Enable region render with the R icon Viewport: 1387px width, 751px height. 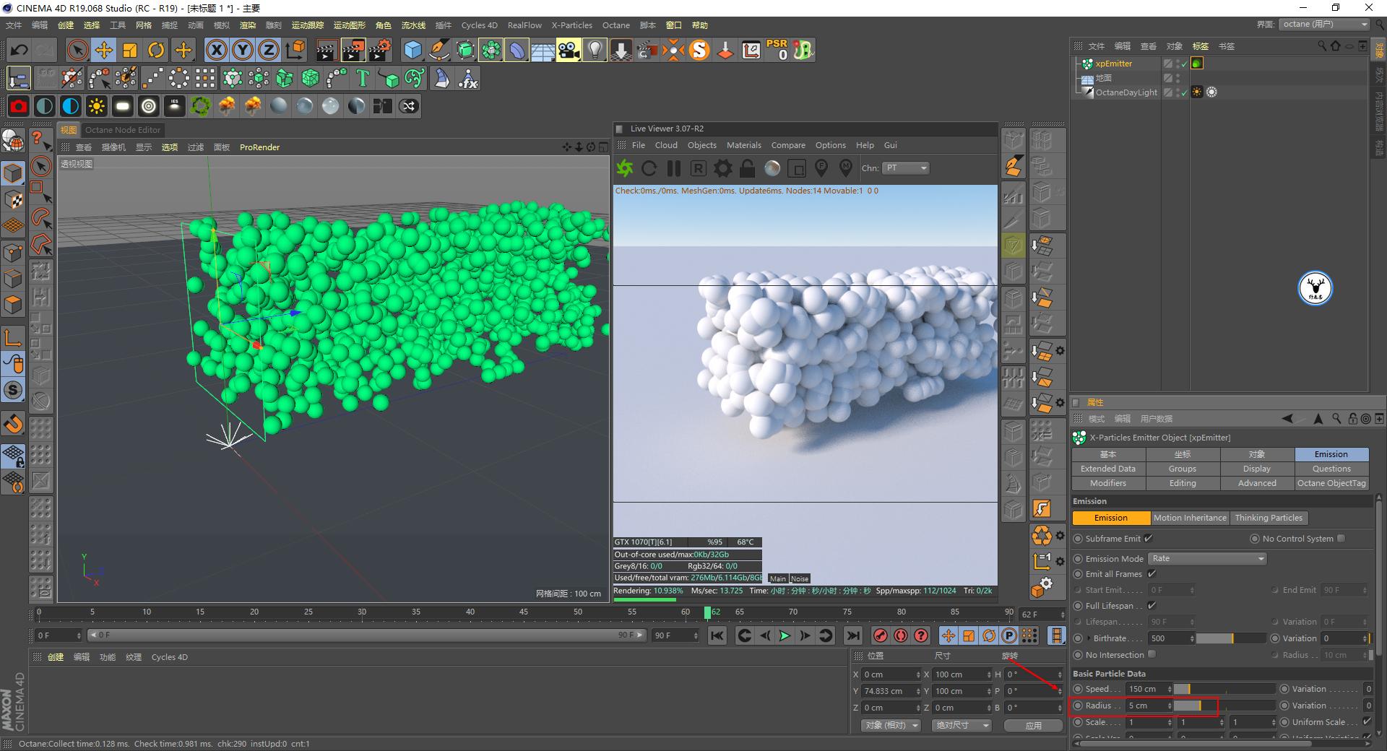[698, 168]
